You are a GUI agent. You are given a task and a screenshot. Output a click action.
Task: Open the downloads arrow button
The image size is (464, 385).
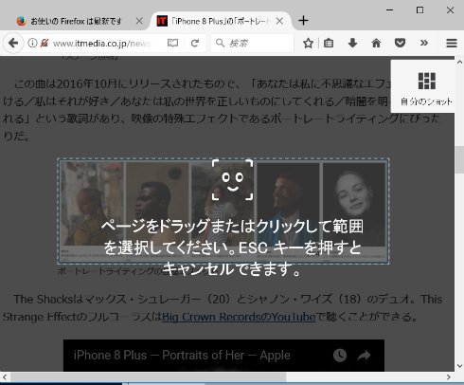[352, 43]
